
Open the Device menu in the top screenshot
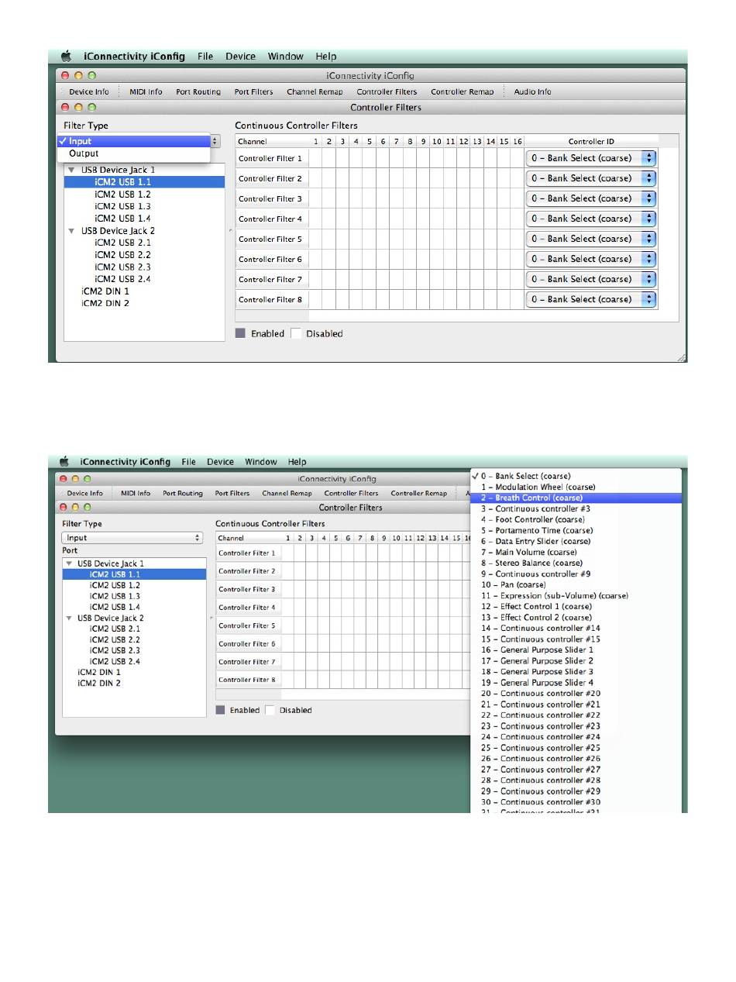240,56
